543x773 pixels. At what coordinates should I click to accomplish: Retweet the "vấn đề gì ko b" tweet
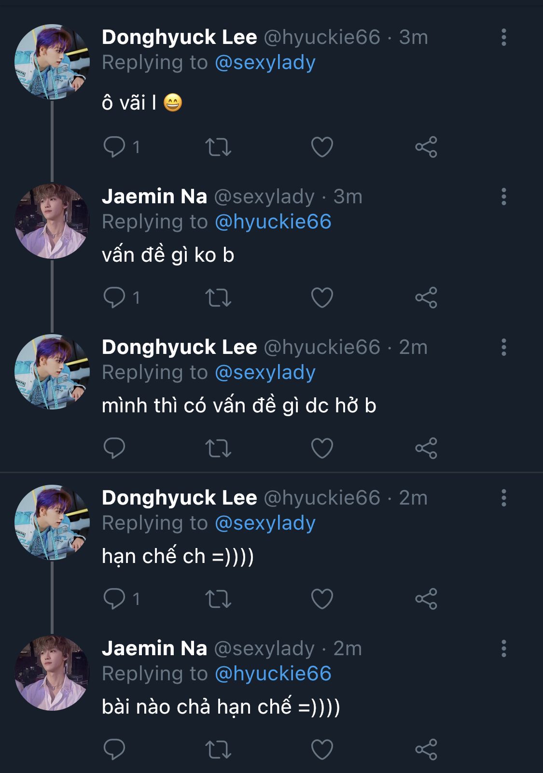point(218,297)
